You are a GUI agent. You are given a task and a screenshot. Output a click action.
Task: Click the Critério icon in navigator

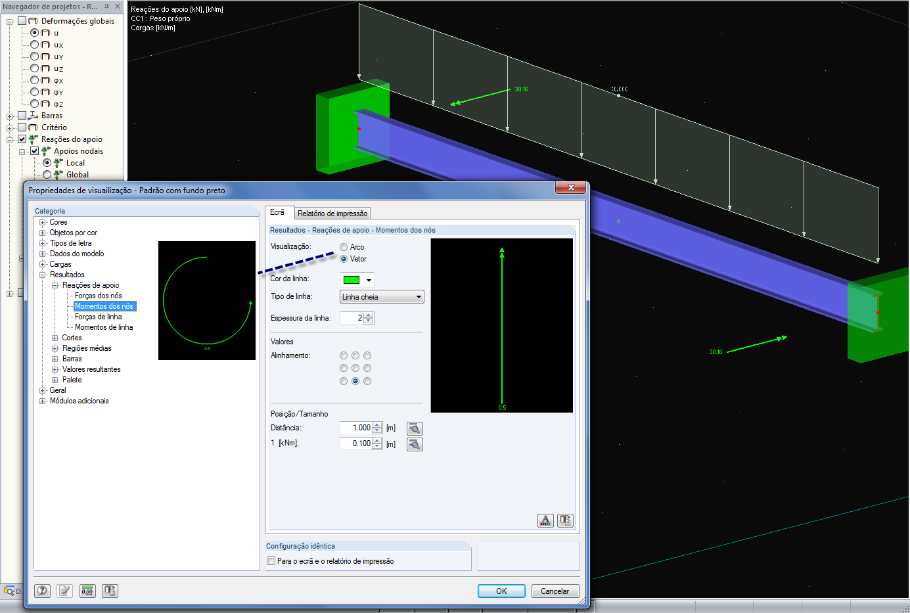point(33,127)
